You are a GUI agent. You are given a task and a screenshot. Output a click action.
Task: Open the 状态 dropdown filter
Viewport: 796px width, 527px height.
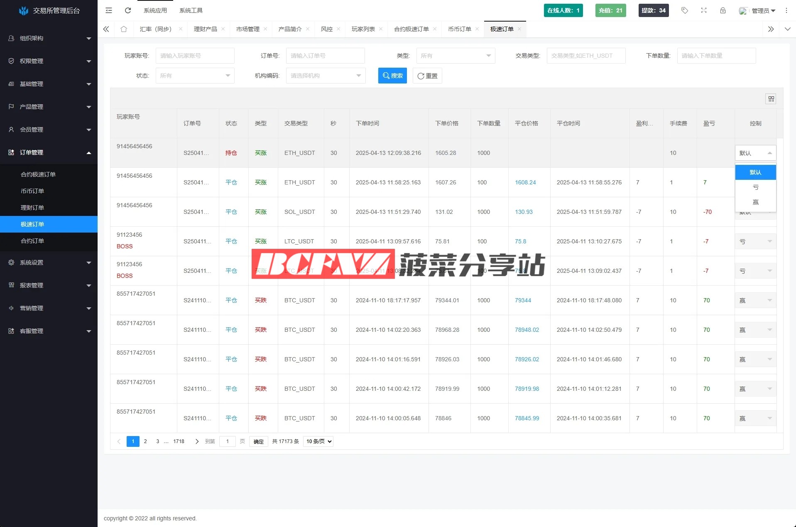(x=195, y=76)
